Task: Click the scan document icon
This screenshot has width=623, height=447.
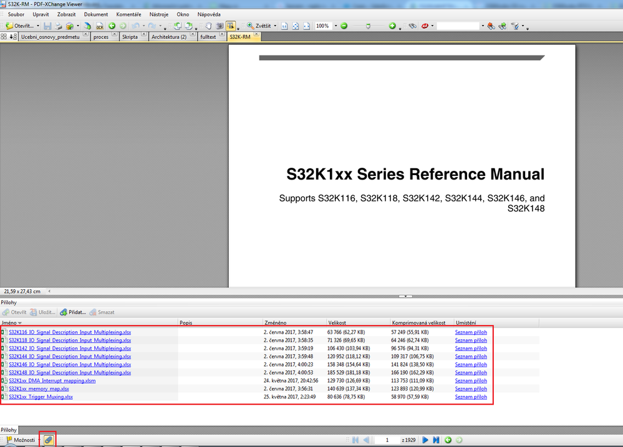Action: (87, 26)
